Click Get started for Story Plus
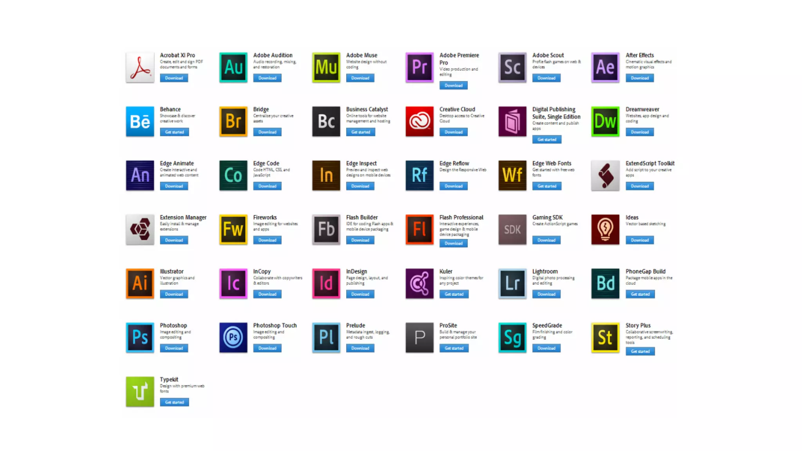The width and height of the screenshot is (802, 451). [640, 352]
